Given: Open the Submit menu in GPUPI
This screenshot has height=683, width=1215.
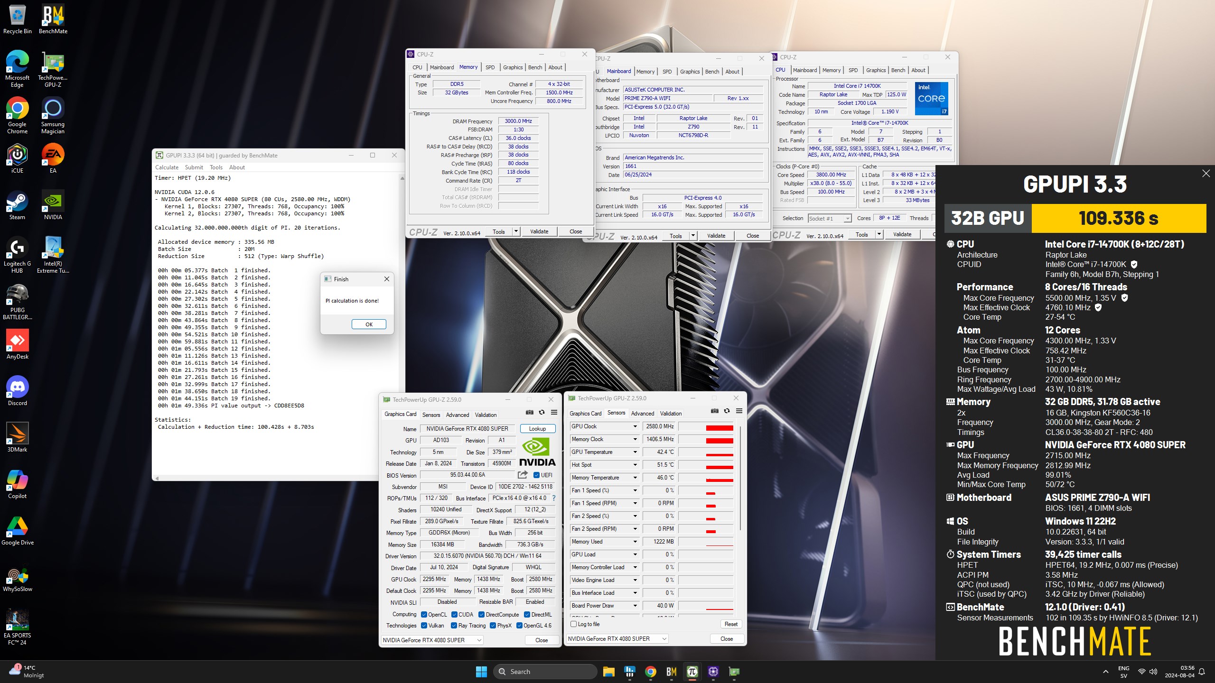Looking at the screenshot, I should pyautogui.click(x=194, y=167).
